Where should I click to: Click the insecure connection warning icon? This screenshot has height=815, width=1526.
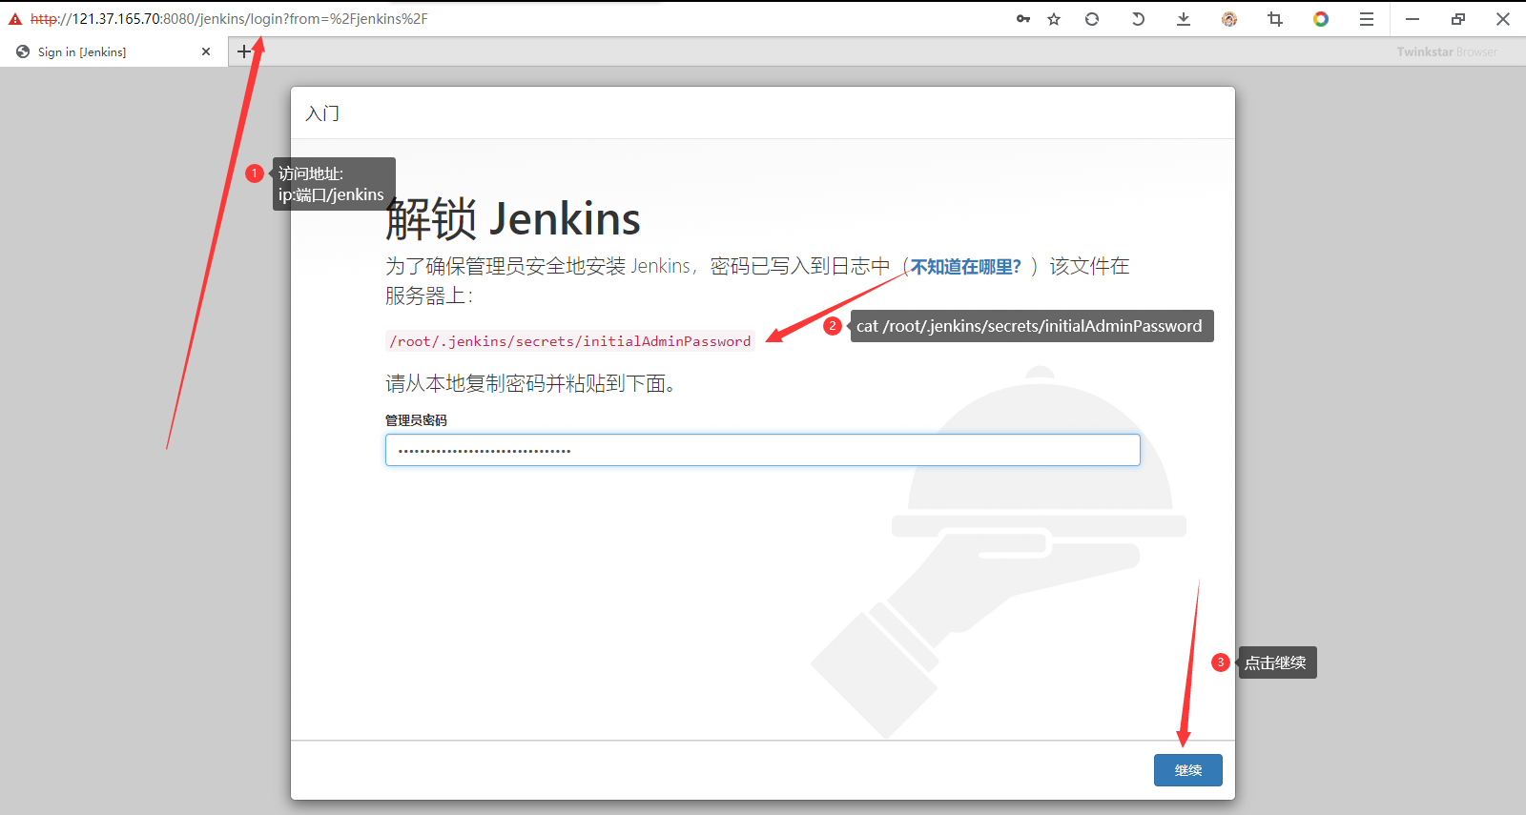[15, 19]
